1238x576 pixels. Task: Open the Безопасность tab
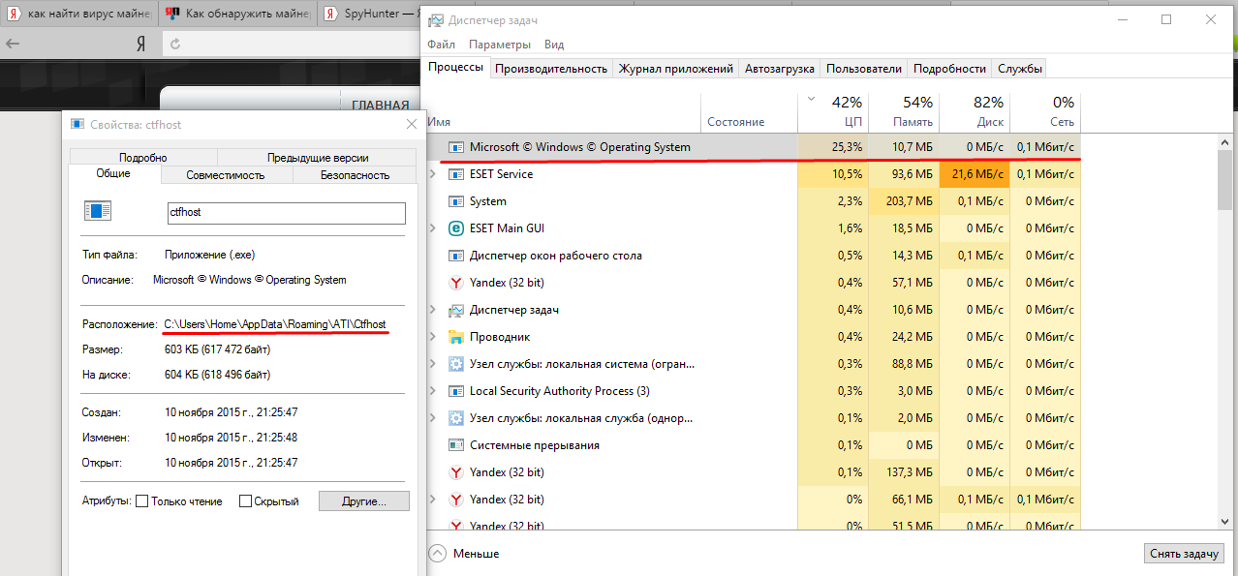355,175
